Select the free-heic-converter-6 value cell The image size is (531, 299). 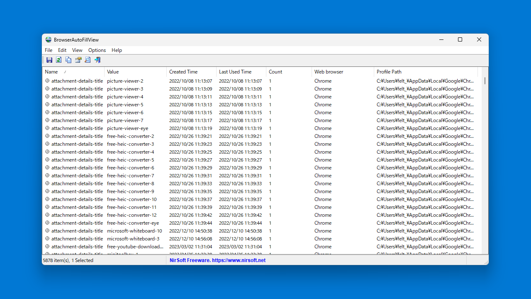[130, 168]
